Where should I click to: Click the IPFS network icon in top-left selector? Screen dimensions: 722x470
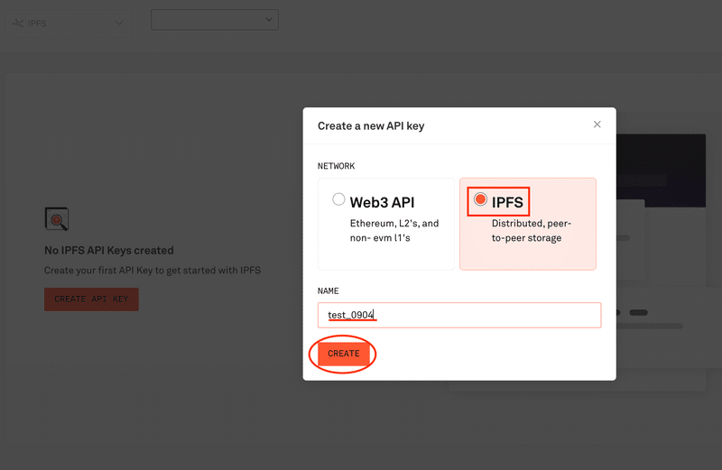click(x=18, y=23)
